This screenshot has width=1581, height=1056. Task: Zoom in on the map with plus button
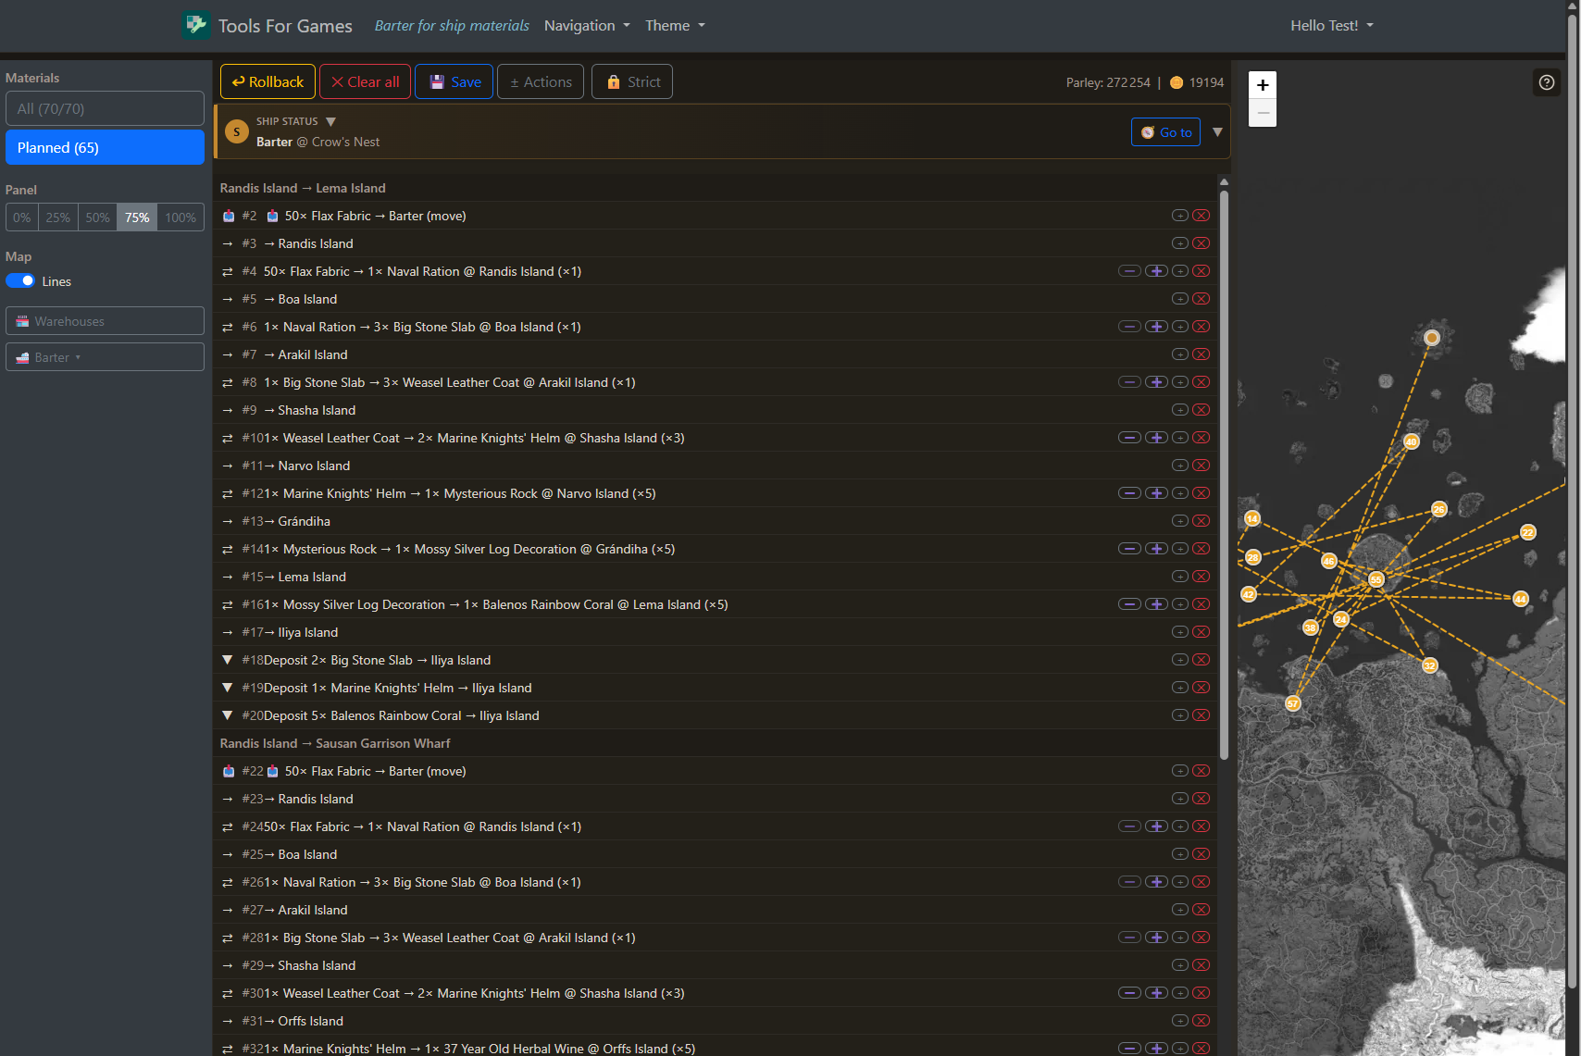pyautogui.click(x=1263, y=85)
